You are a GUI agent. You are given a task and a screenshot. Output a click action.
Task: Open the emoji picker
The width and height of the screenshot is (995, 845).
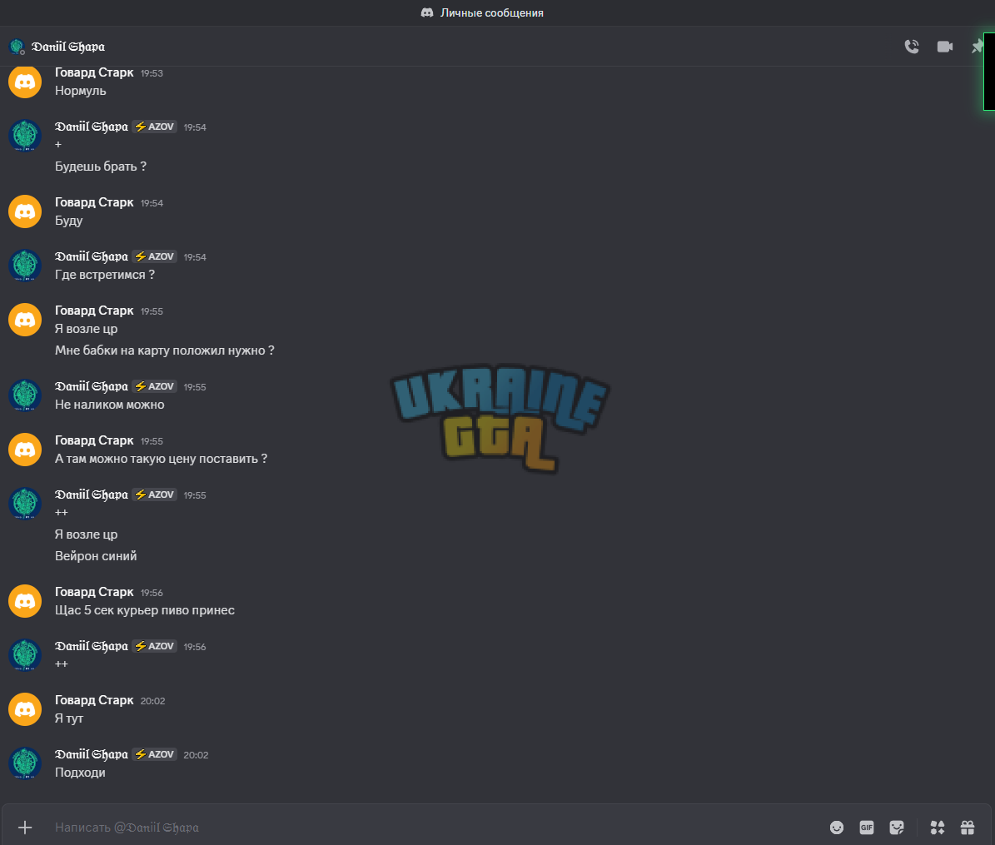(x=836, y=828)
